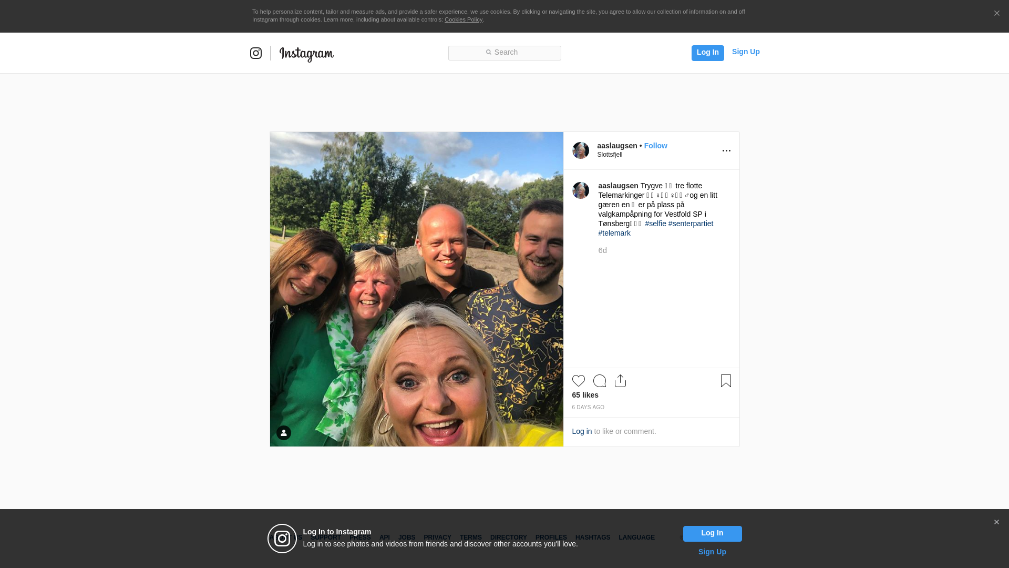
Task: Open the Cookies Policy link
Action: click(x=463, y=19)
